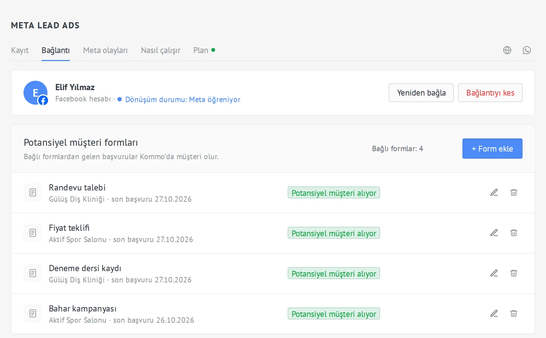The image size is (546, 338).
Task: Click the Fiyat teklifi form name
Action: point(69,228)
